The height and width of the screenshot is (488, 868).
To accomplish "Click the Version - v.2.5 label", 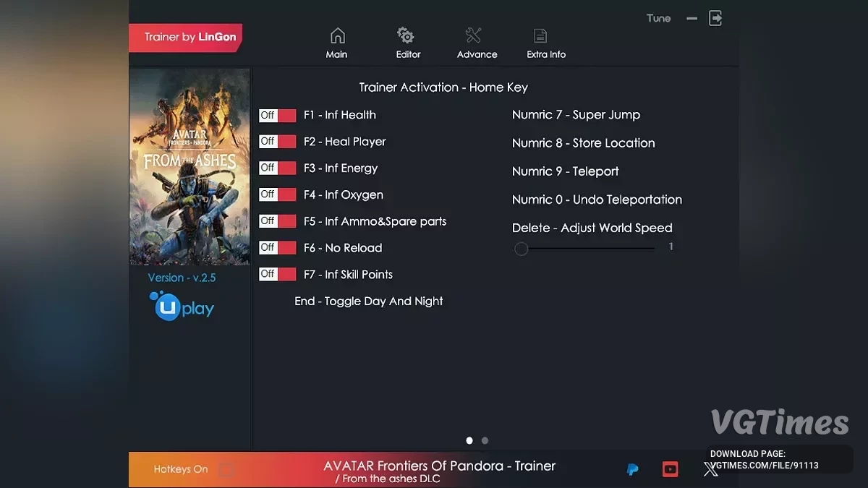I will pos(182,278).
